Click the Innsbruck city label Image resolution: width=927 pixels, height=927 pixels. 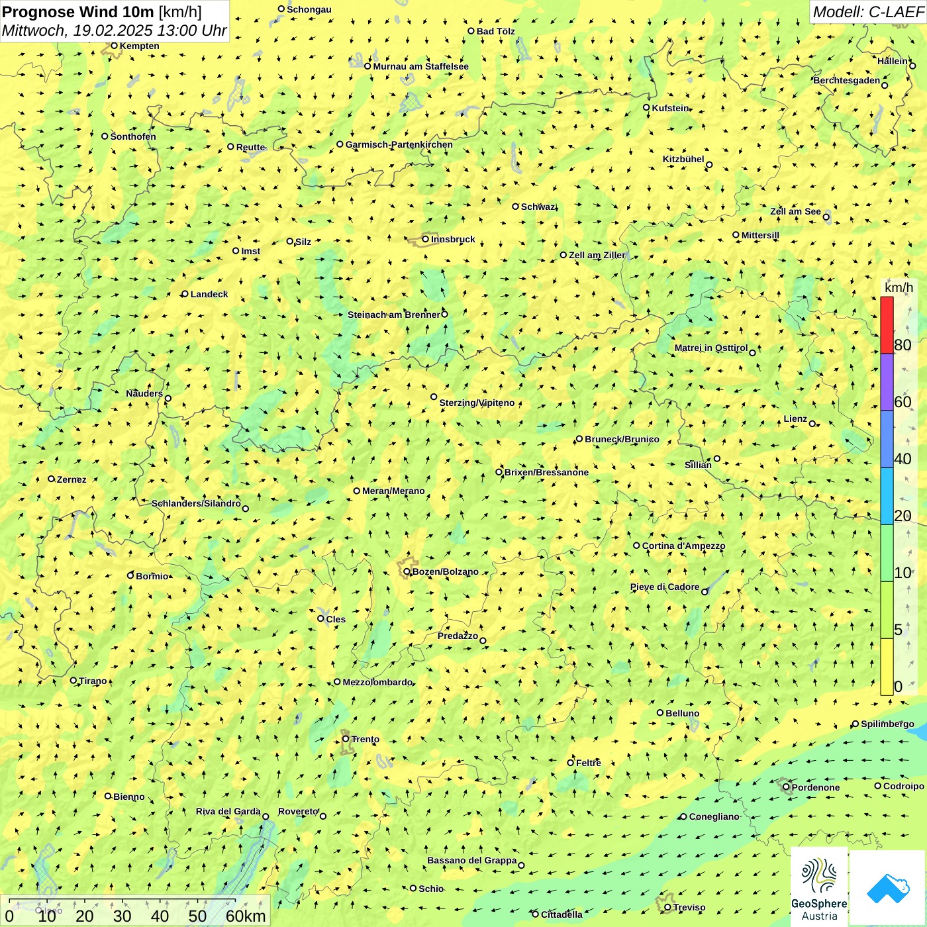coord(453,239)
